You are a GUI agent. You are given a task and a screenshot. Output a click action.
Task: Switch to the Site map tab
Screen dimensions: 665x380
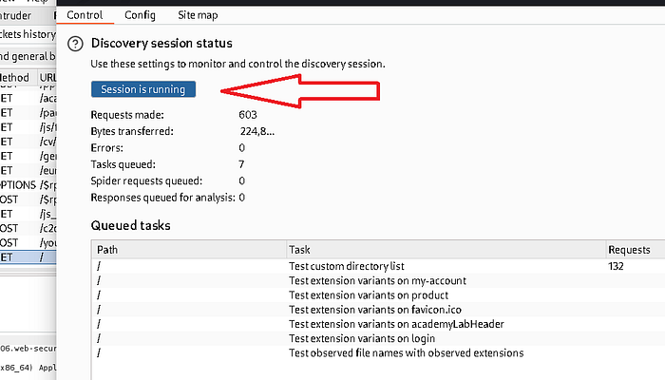pos(198,15)
